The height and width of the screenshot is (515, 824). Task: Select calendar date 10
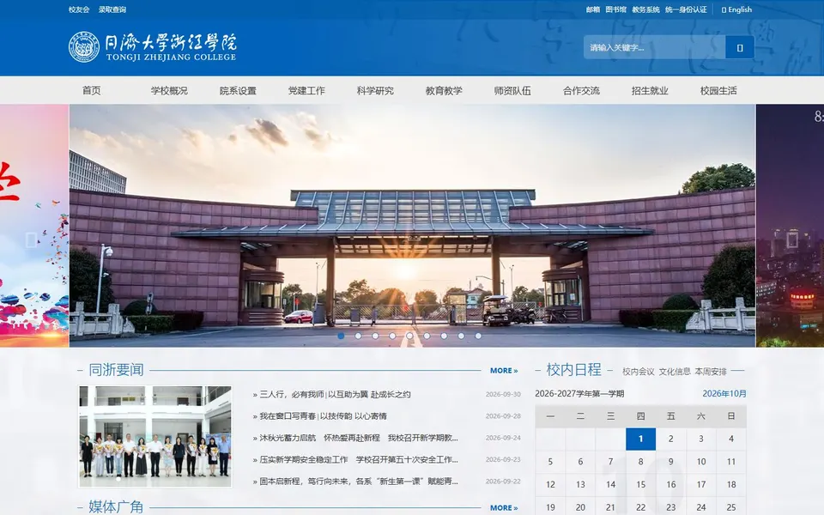(x=701, y=462)
